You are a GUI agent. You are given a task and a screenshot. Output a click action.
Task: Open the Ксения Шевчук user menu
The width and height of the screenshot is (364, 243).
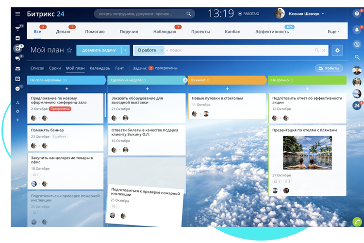(x=303, y=14)
